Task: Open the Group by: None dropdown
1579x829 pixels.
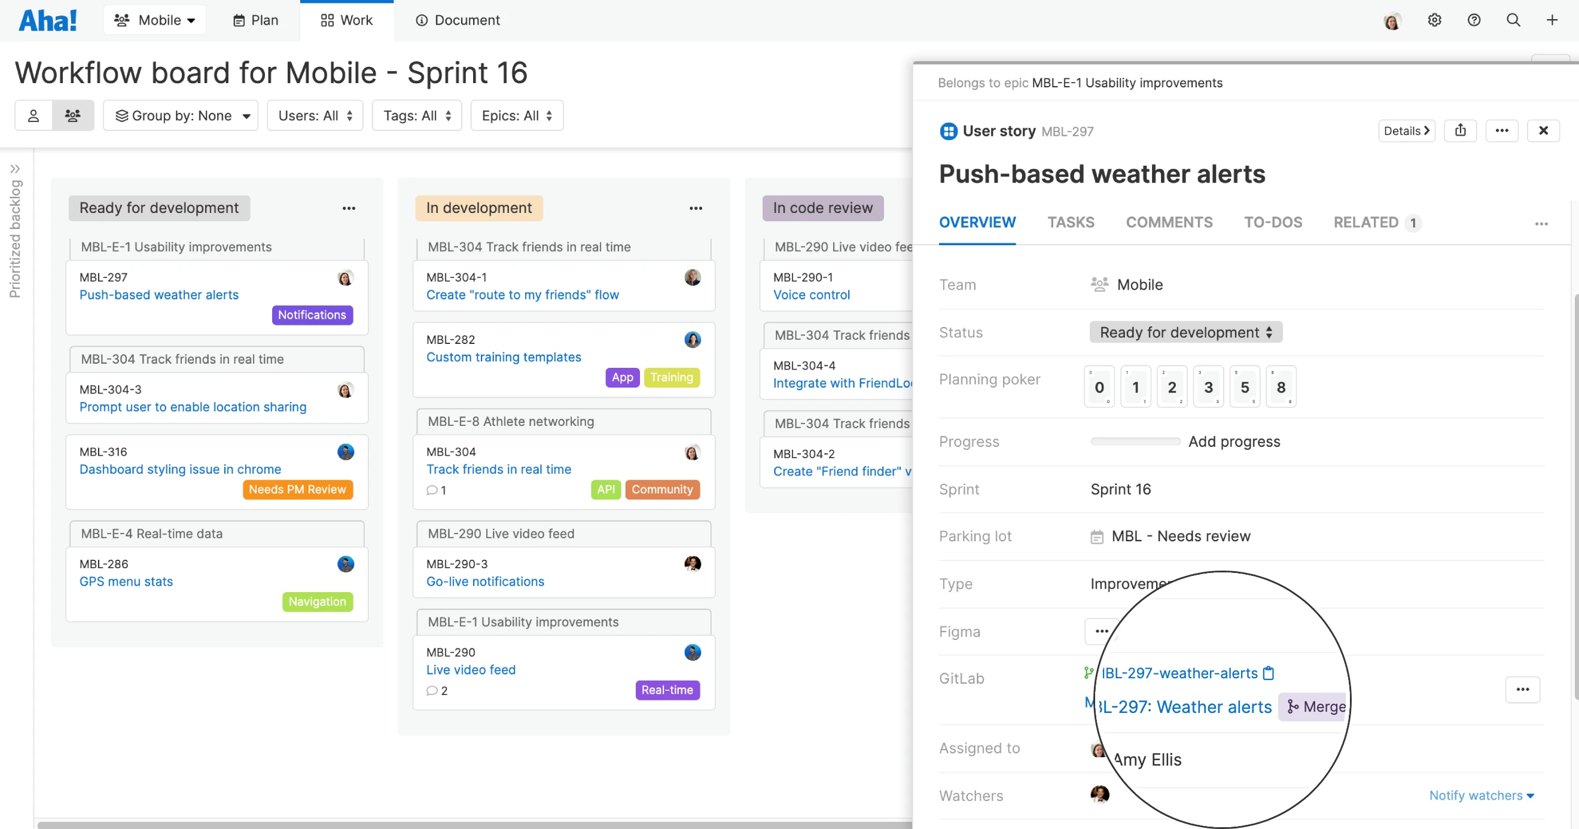Action: point(181,115)
